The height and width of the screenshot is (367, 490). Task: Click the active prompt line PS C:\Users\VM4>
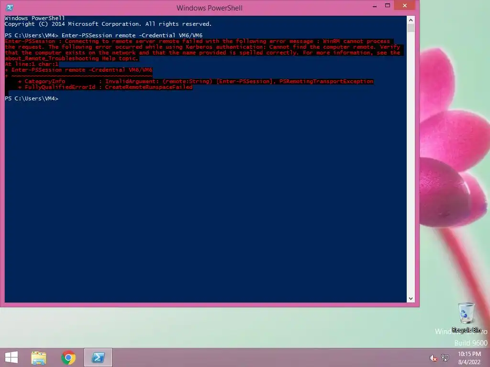click(32, 98)
